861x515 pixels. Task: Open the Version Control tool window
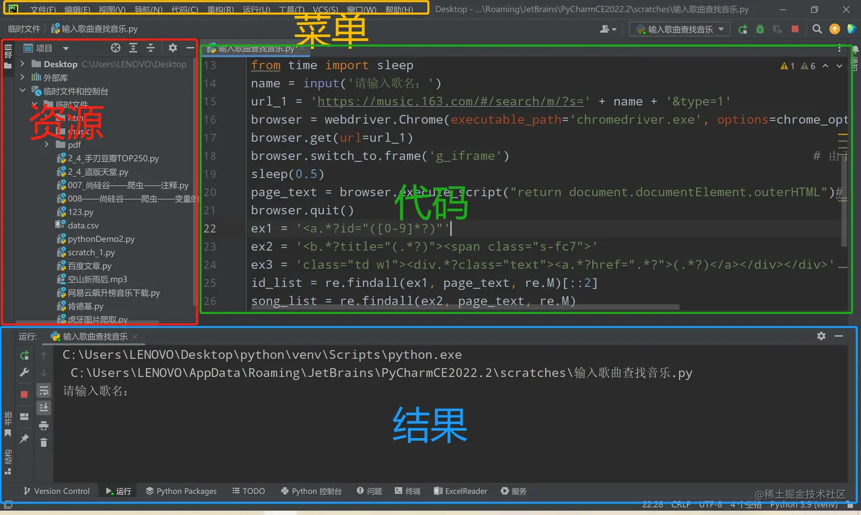pos(56,491)
